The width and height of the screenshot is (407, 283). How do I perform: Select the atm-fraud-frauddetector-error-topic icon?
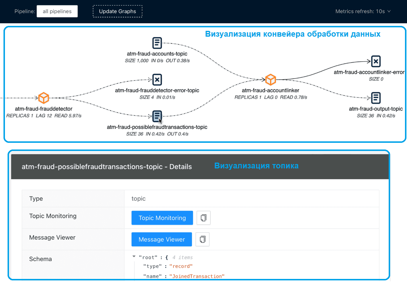(x=157, y=80)
